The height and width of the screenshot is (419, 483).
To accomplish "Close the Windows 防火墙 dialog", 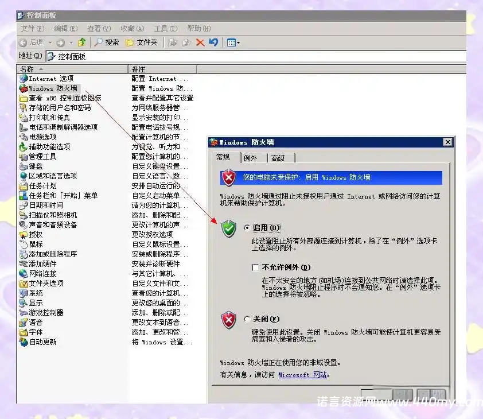I will click(448, 142).
